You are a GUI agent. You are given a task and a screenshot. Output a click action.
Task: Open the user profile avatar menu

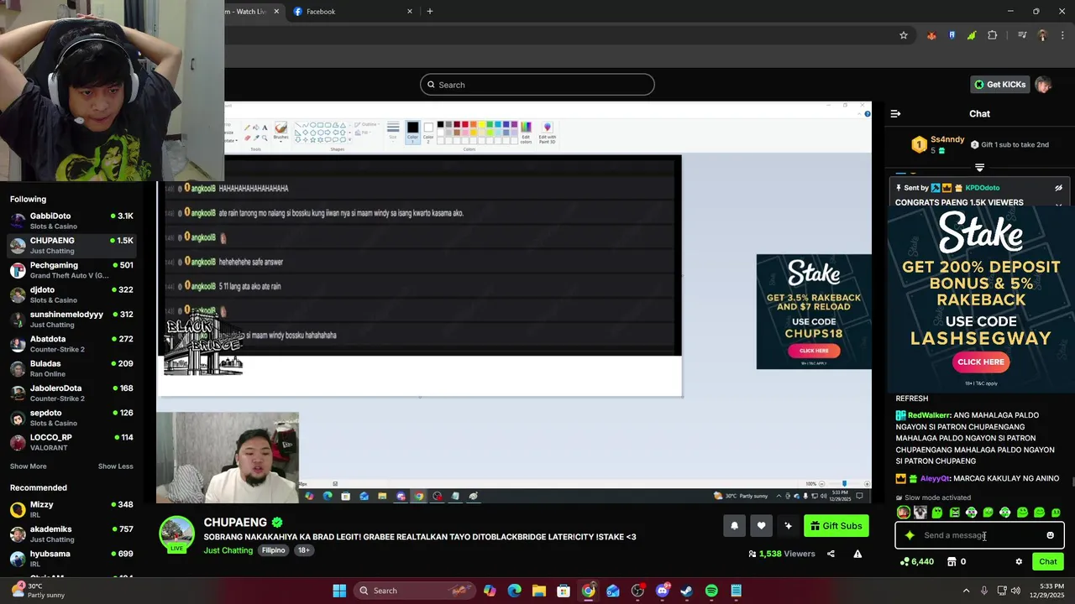(1043, 85)
